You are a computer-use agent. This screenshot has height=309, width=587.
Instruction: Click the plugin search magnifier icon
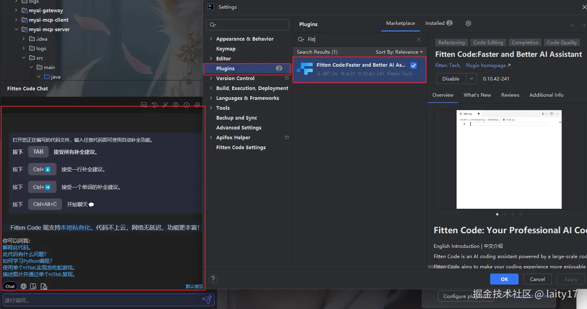[301, 39]
